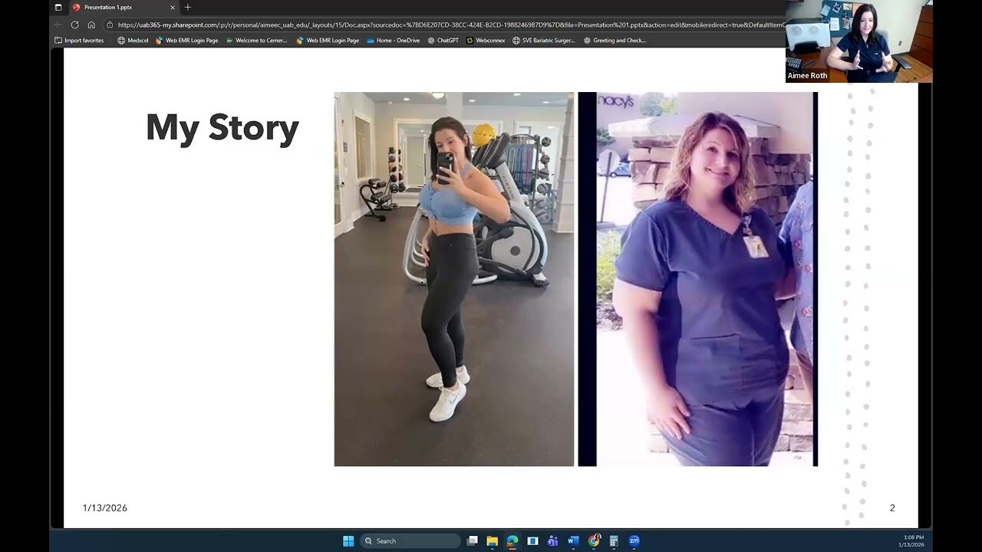Open Microsoft Teams from the taskbar
This screenshot has height=552, width=982.
pyautogui.click(x=552, y=540)
